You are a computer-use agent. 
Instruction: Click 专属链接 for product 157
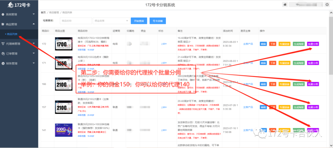pyautogui.click(x=284, y=107)
